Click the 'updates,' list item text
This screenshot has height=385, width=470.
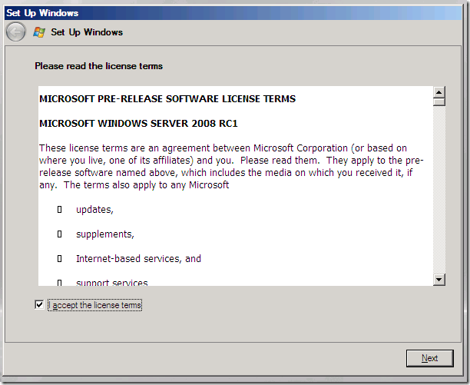(x=94, y=210)
